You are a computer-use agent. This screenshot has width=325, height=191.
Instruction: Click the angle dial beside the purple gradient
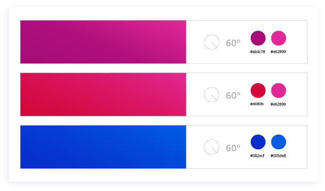212,42
